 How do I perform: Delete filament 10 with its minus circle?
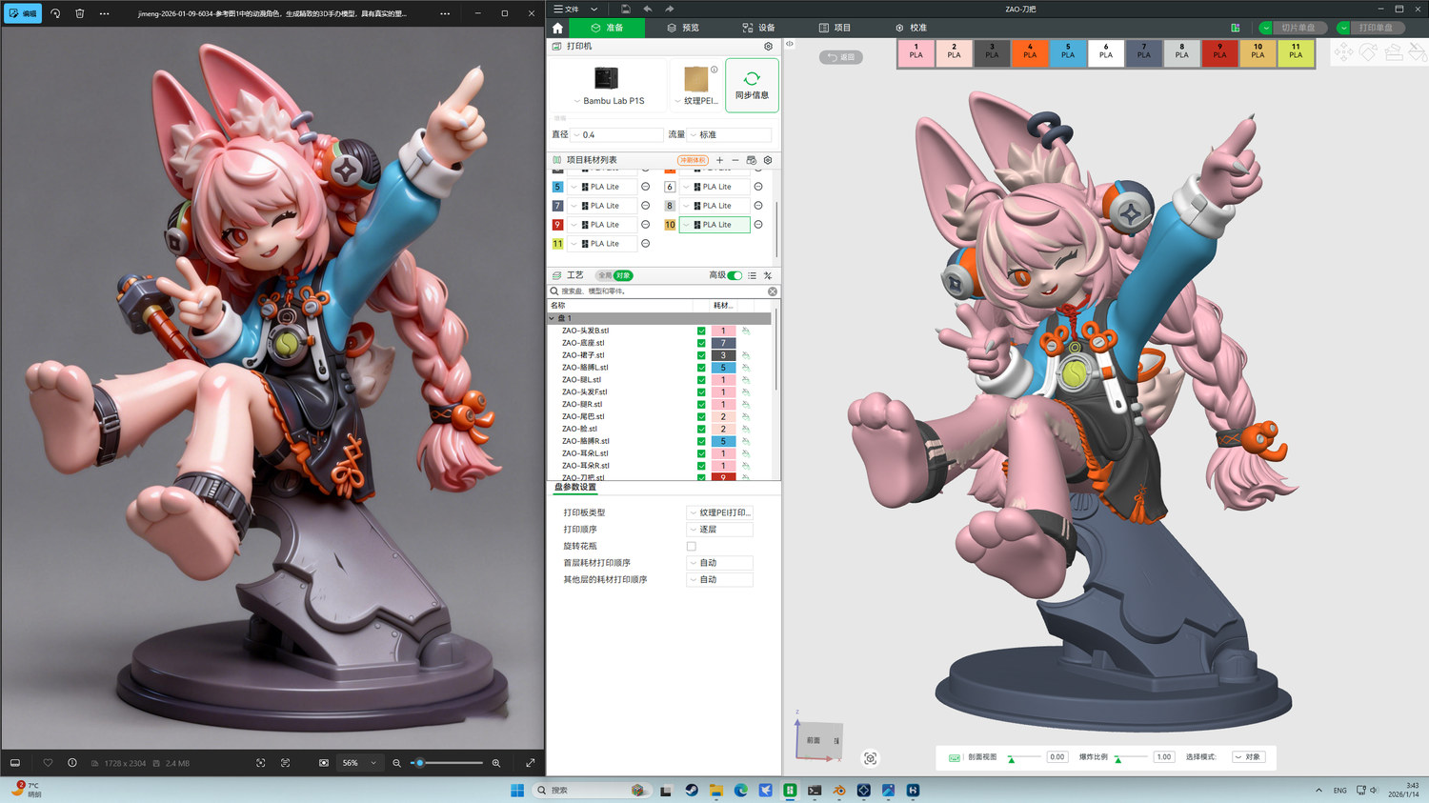[x=758, y=225]
